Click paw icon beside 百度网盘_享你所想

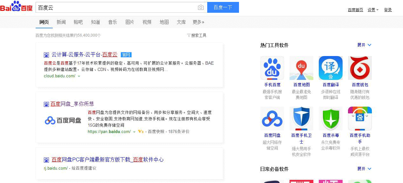tap(46, 104)
